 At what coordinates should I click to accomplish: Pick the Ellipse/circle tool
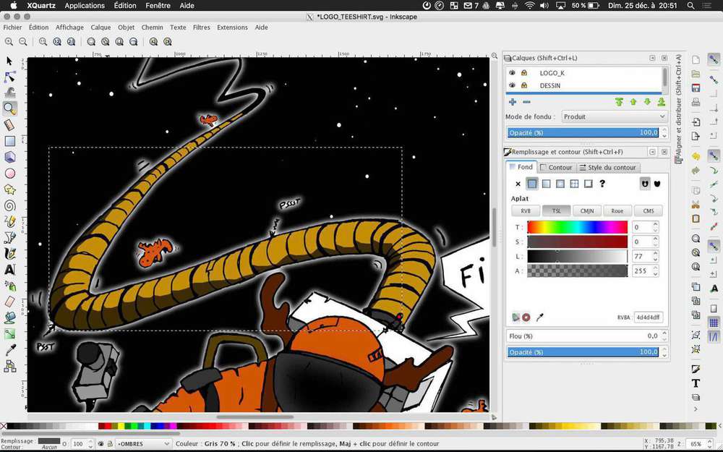pyautogui.click(x=10, y=174)
